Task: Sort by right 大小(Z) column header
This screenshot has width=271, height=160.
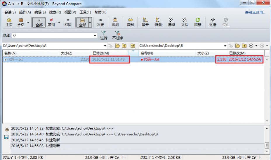Action: pos(211,53)
